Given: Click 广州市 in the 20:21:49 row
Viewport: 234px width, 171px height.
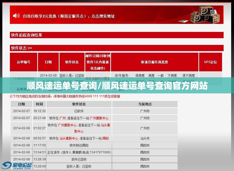Looking at the screenshot, I should [x=145, y=118].
